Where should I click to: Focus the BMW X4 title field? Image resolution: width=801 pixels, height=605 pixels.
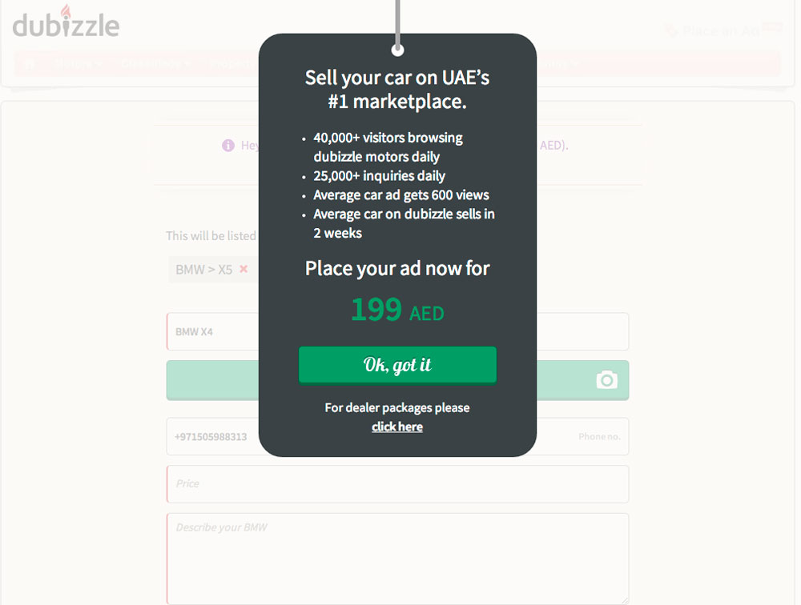(x=212, y=331)
